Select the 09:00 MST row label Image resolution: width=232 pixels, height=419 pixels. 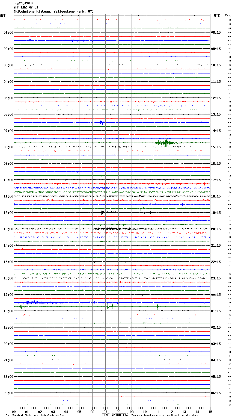(8, 164)
